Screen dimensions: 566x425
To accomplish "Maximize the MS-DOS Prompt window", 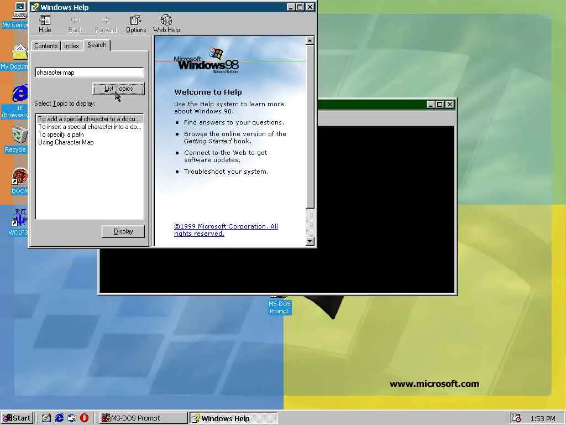I will click(439, 105).
